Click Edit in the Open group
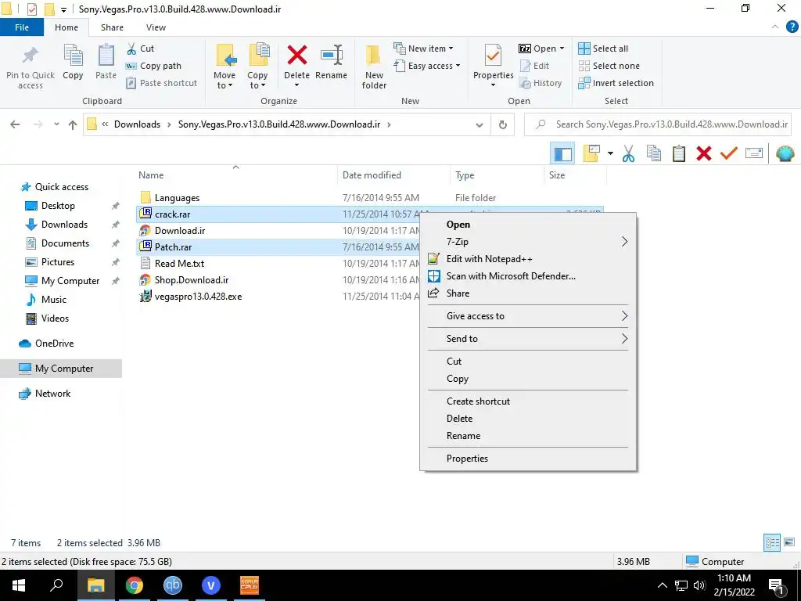 [x=534, y=66]
